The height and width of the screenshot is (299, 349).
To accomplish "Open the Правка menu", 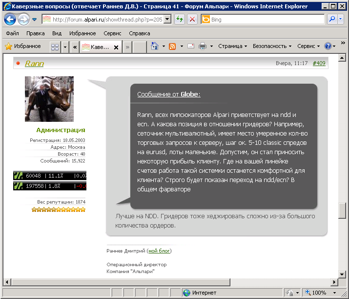I will [x=36, y=33].
